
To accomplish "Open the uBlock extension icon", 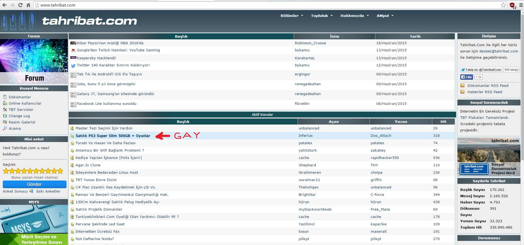I will 512,5.
